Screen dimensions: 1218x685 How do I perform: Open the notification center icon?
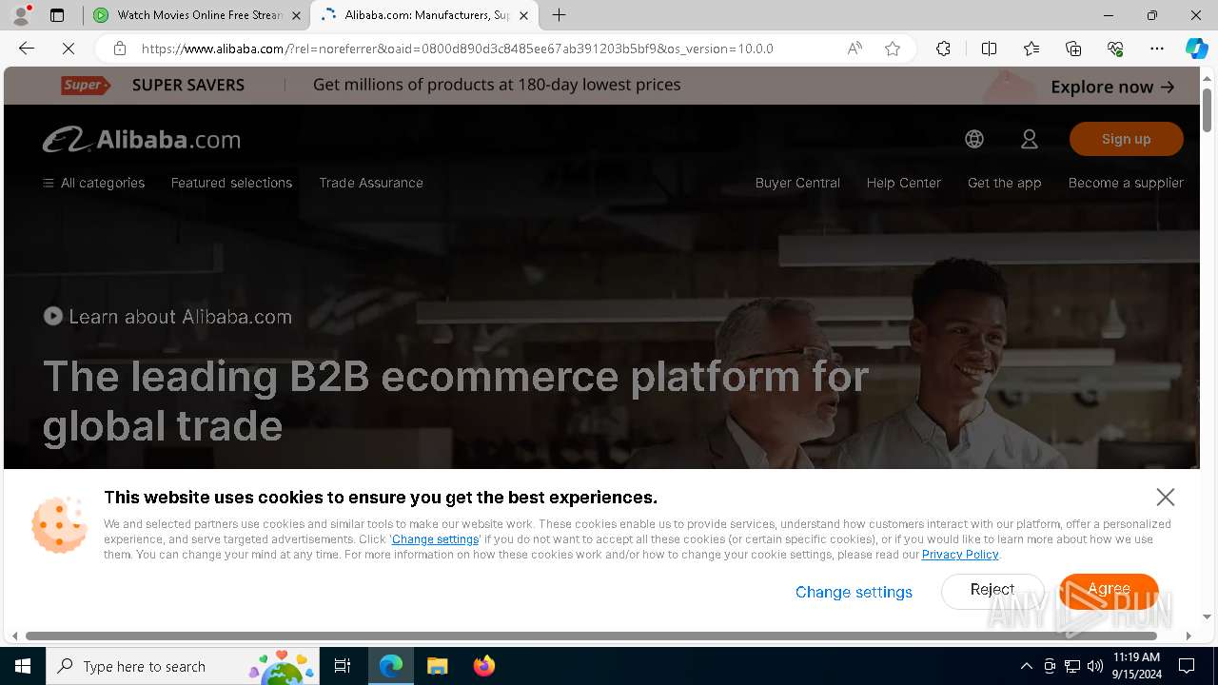click(1187, 666)
